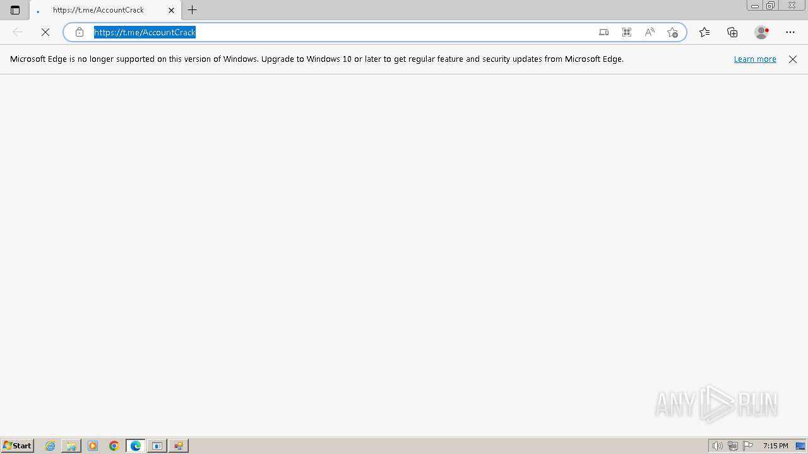Restore down the Edge window
808x454 pixels.
[771, 6]
